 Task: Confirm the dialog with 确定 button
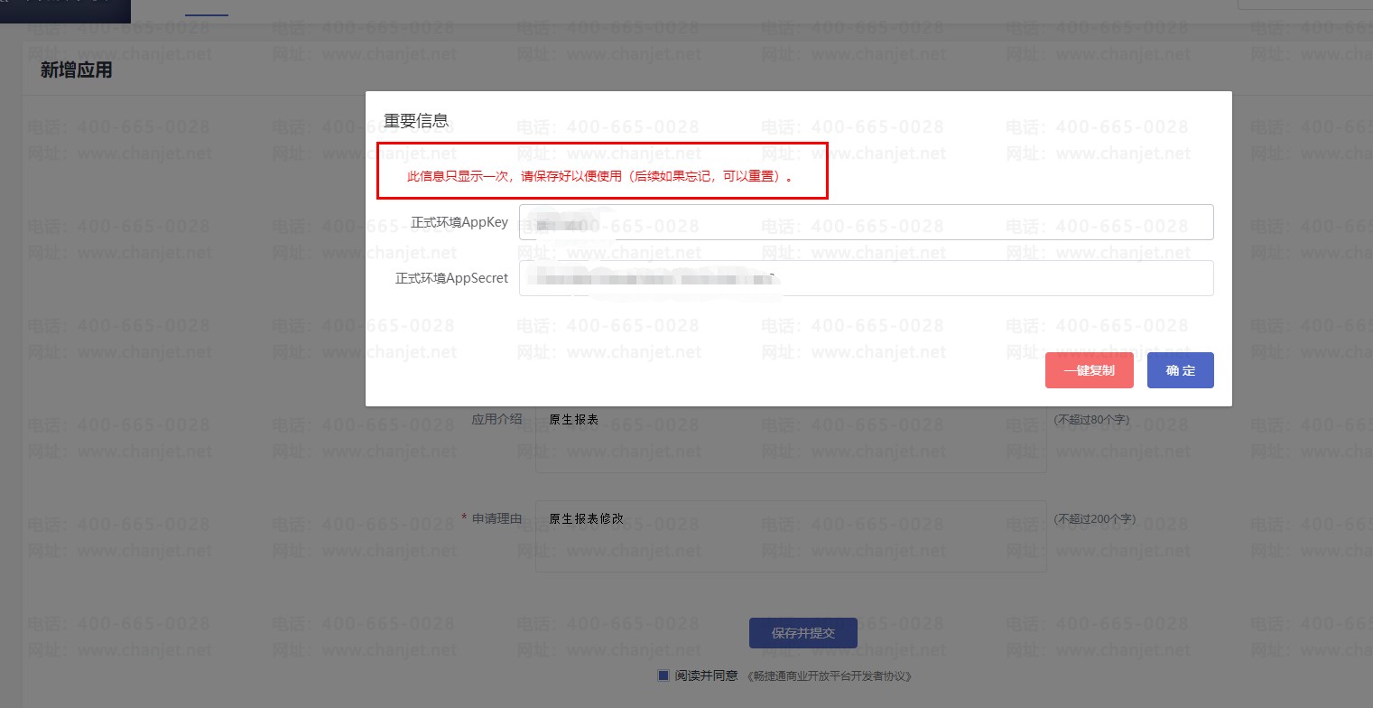coord(1180,370)
